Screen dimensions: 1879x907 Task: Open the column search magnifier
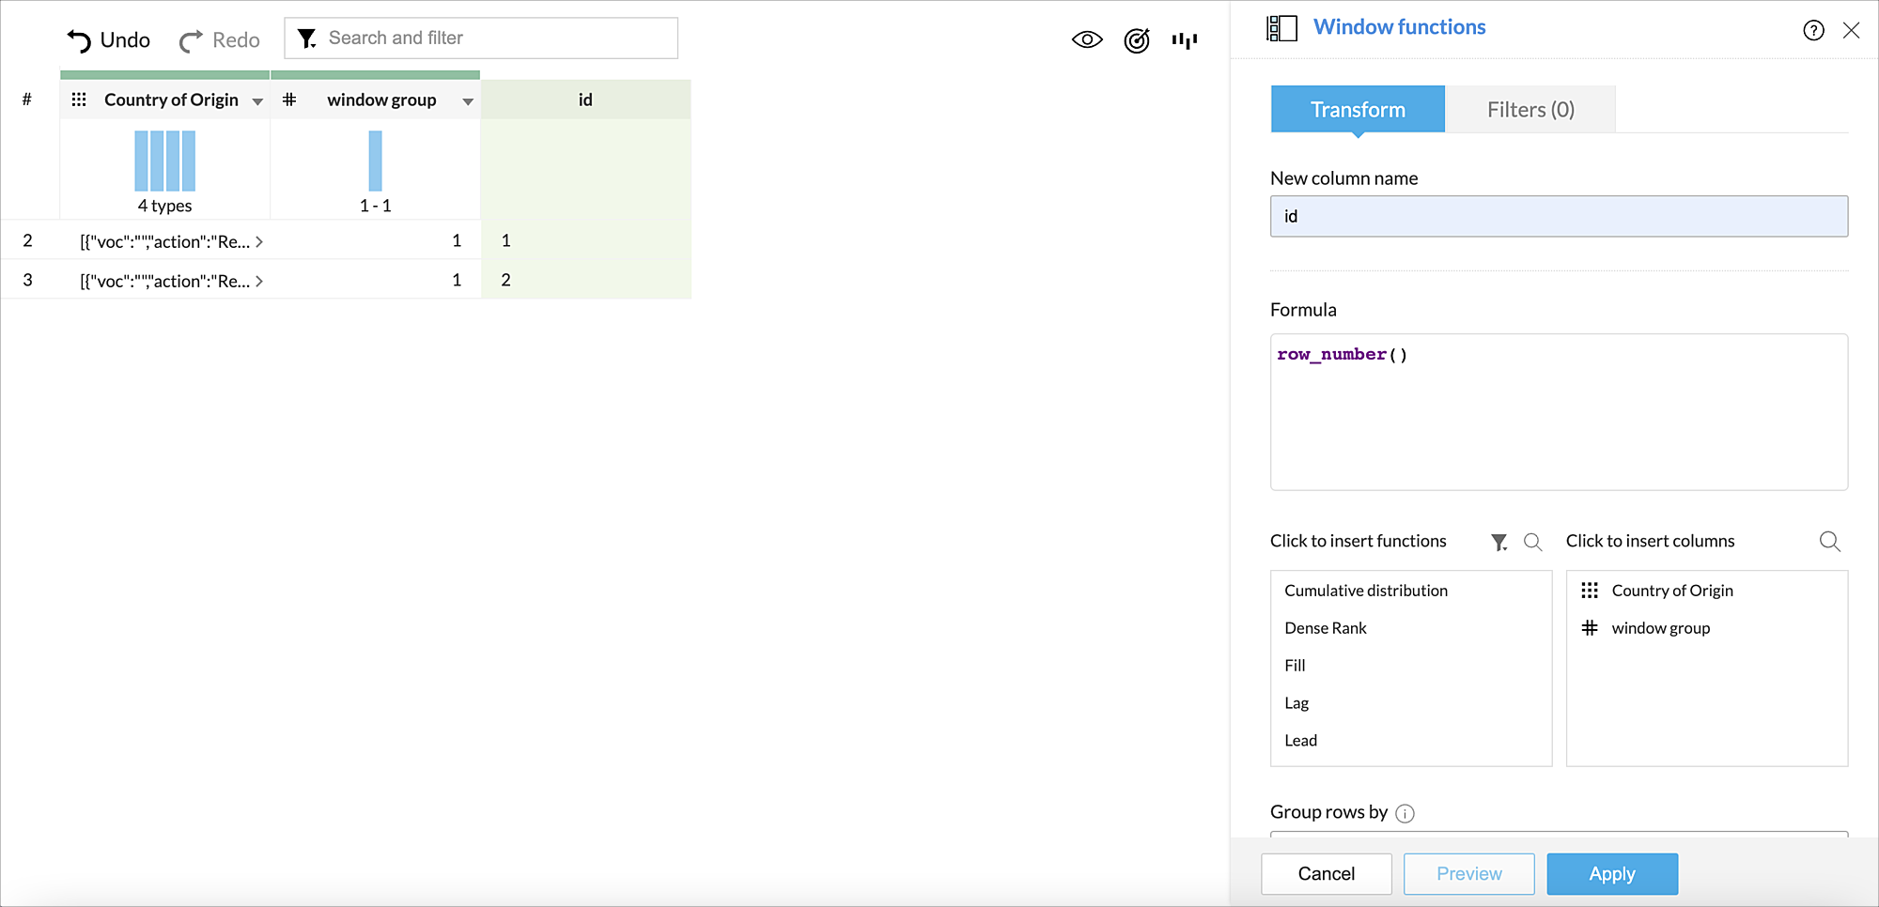(1829, 542)
